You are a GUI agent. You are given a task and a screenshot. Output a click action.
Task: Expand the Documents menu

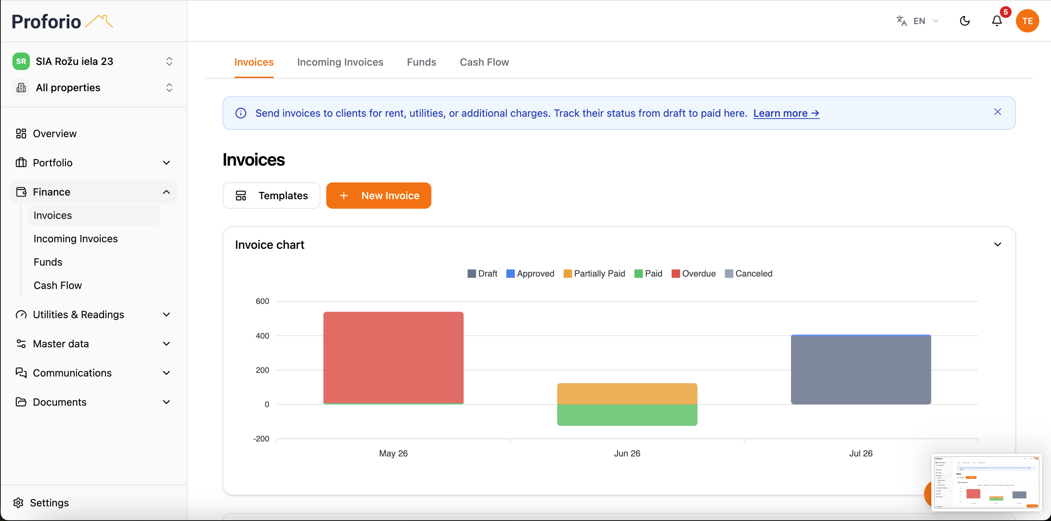[166, 402]
